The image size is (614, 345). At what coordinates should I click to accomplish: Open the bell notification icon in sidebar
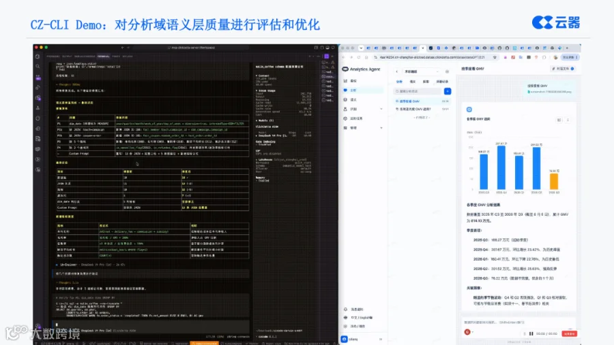click(345, 309)
